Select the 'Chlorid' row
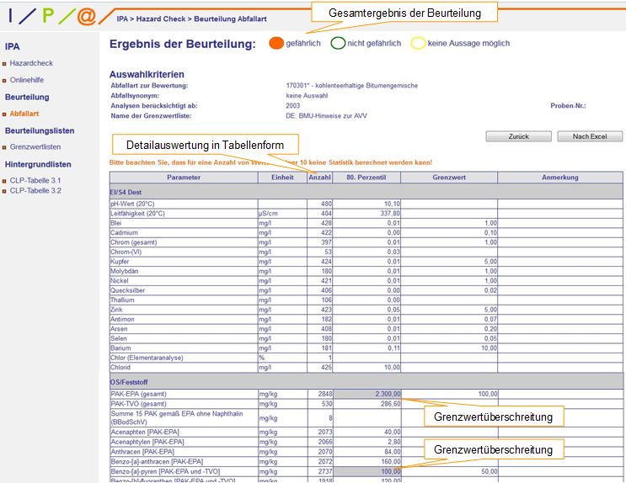Screen dimensions: 626x483 (367, 367)
